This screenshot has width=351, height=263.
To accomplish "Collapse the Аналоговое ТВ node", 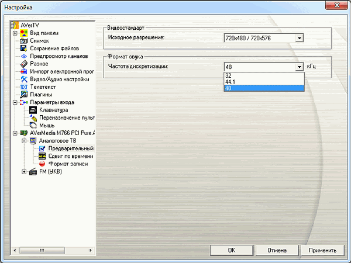I will pyautogui.click(x=24, y=141).
